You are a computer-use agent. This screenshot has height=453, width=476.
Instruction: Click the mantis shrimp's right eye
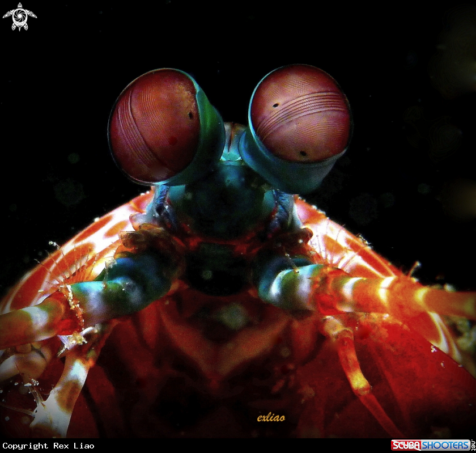(x=300, y=113)
